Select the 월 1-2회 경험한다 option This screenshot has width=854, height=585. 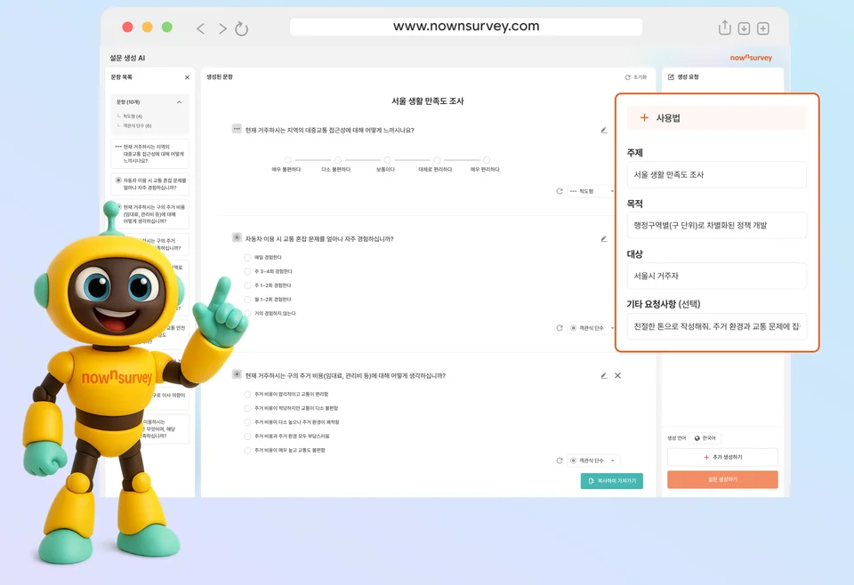[248, 300]
